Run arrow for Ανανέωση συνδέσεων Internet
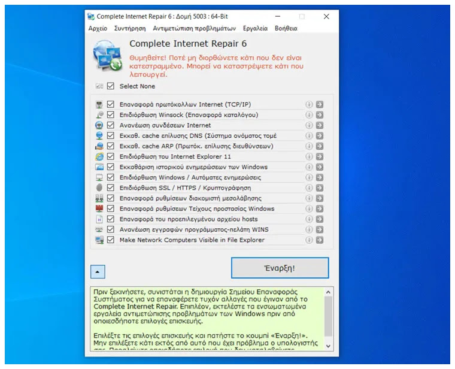 (x=320, y=125)
